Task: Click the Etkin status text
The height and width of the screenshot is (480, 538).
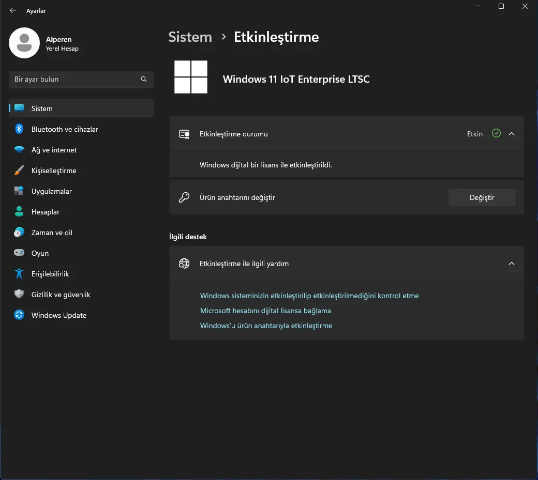Action: point(474,134)
